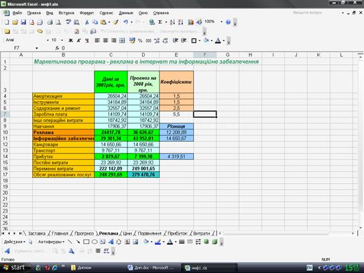Image resolution: width=364 pixels, height=273 pixels.
Task: Click the Save icon in toolbar
Action: click(23, 22)
